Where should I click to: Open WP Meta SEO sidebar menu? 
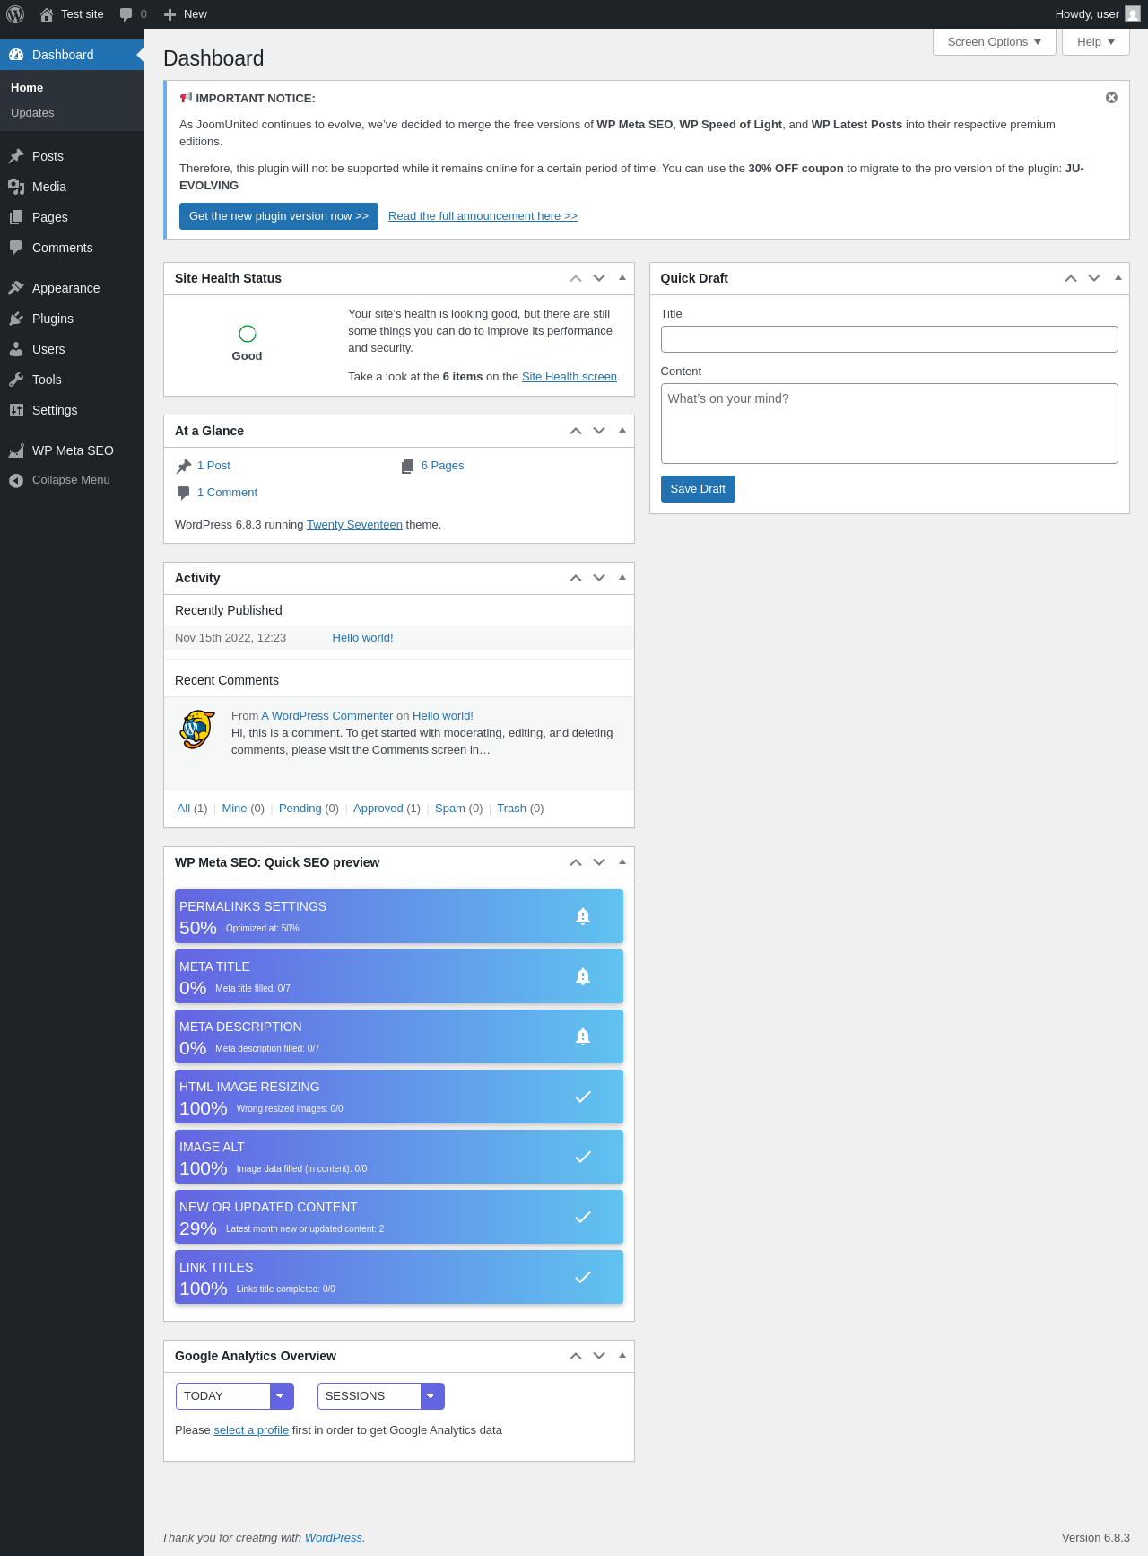(x=73, y=450)
